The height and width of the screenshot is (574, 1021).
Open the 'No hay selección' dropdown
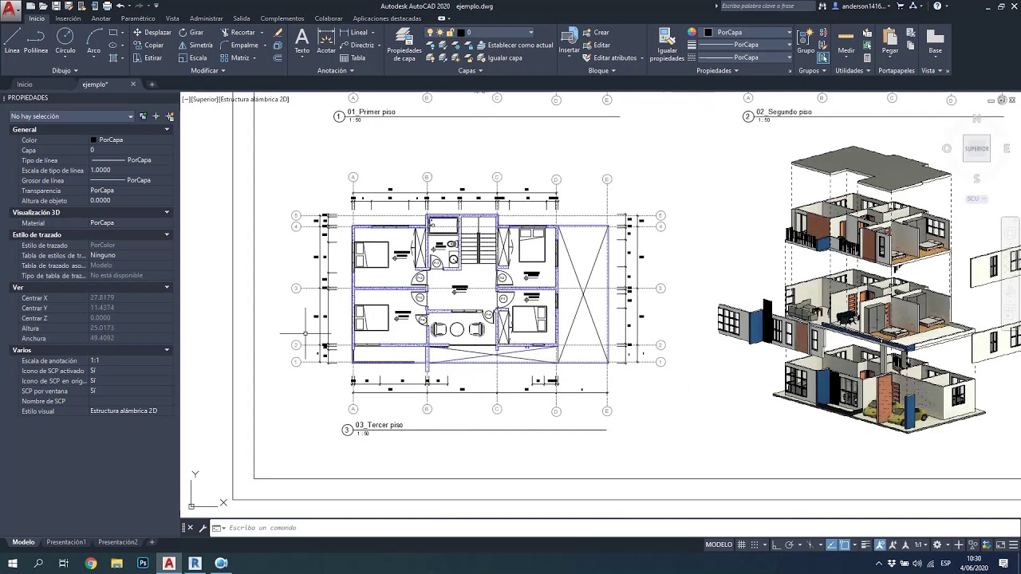[72, 116]
